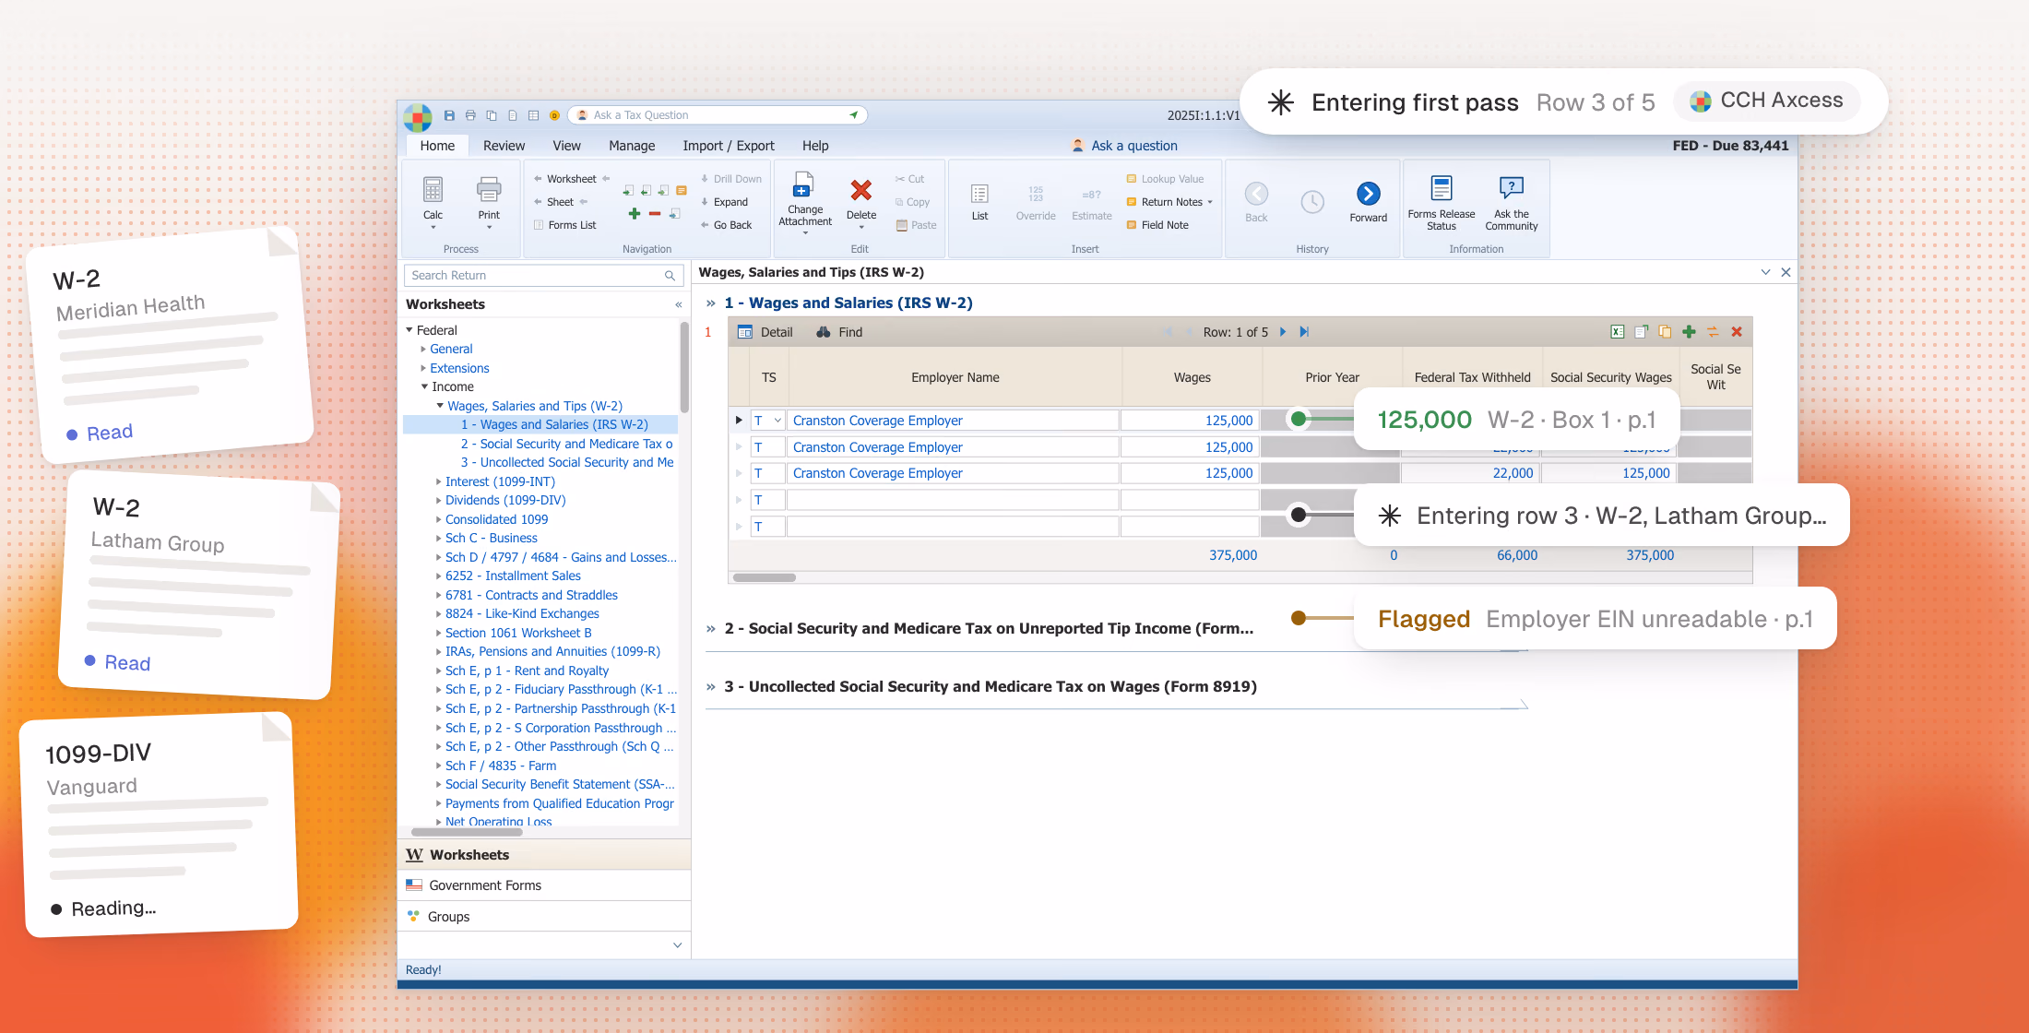Image resolution: width=2029 pixels, height=1033 pixels.
Task: Open the Review ribbon tab
Action: 504,146
